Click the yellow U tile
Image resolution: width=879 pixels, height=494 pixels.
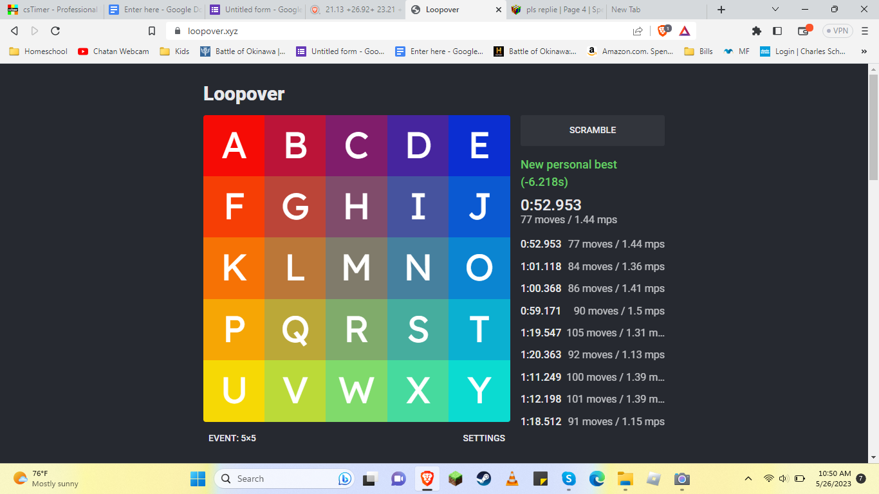coord(234,391)
